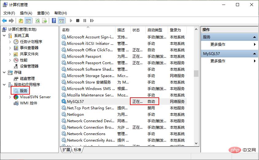The image size is (259, 160).
Task: Select the Device Manager (设备管理器) icon
Action: 16,66
